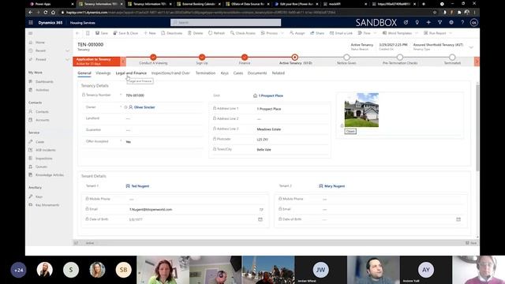Open ASB Incidents in the sidebar
Screen dimensions: 505x284
click(46, 151)
